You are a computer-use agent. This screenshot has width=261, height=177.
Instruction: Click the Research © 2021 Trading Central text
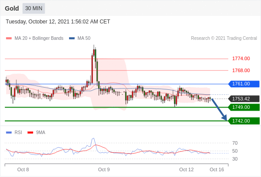tap(224, 38)
